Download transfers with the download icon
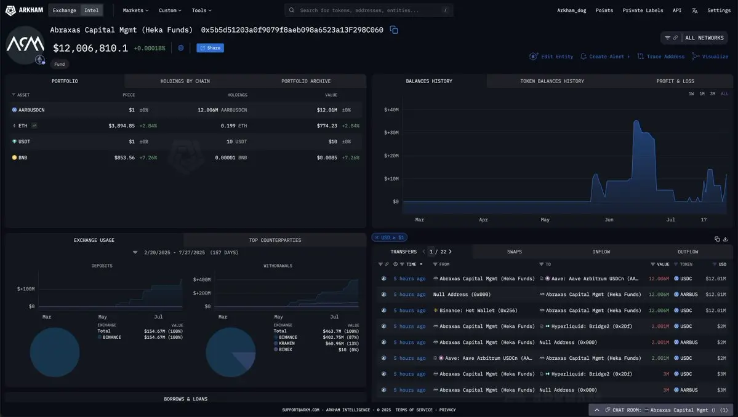 tap(725, 239)
